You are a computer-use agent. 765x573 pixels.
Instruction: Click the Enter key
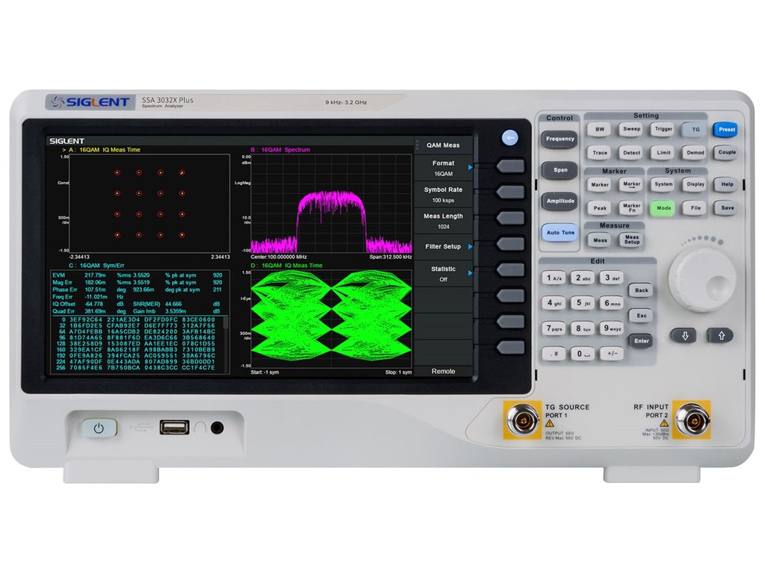coord(641,341)
